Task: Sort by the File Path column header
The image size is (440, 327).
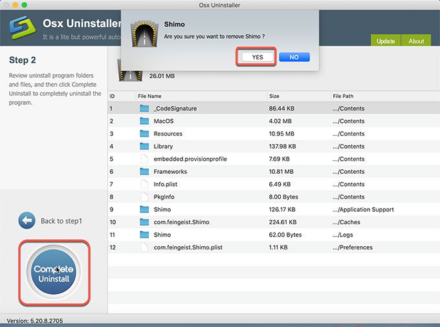Action: coord(344,96)
